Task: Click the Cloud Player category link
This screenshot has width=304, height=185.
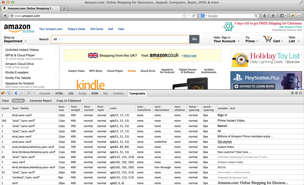Action: (x=115, y=71)
